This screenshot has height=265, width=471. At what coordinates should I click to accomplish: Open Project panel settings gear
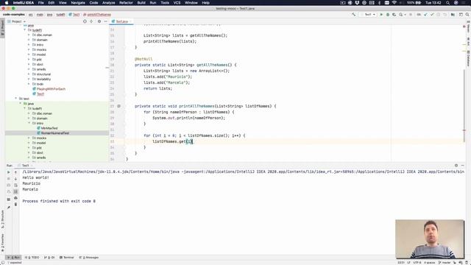pos(99,21)
